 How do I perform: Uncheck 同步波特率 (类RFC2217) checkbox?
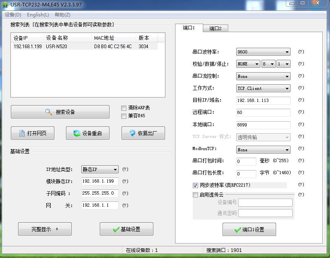pos(196,185)
